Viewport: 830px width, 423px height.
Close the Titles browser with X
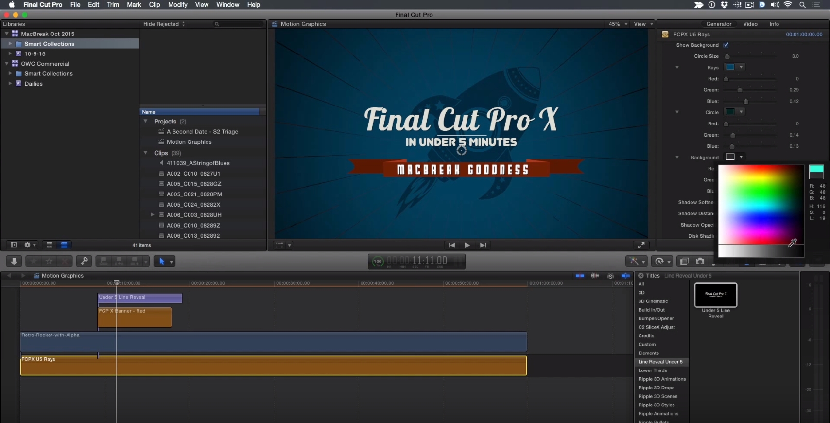[640, 276]
